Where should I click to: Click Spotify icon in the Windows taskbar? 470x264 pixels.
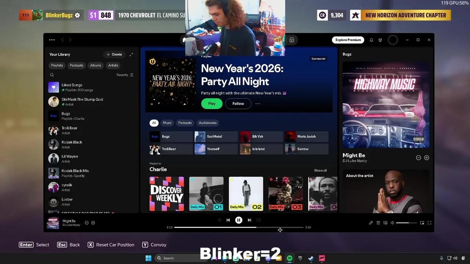(289, 258)
